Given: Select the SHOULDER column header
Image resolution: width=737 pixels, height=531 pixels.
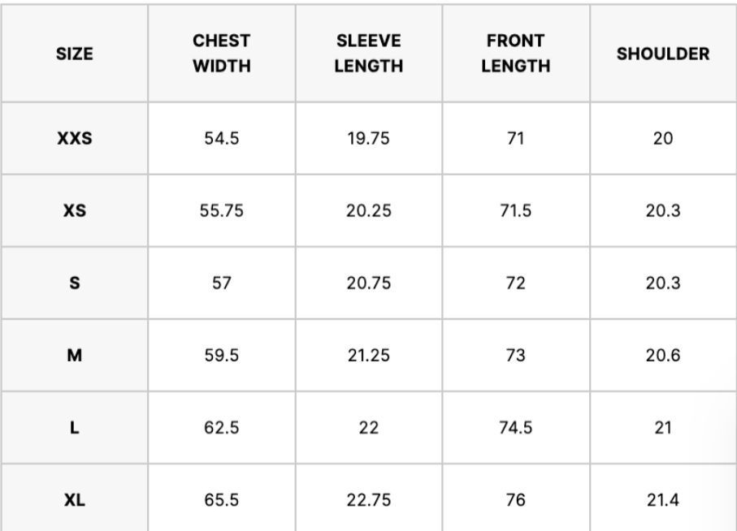Looking at the screenshot, I should (x=663, y=54).
